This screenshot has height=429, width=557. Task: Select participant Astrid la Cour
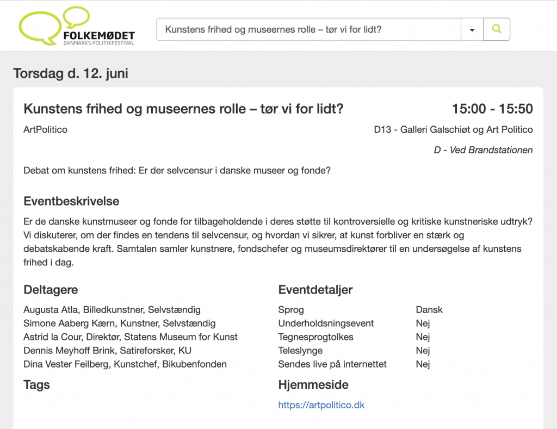[x=131, y=337]
